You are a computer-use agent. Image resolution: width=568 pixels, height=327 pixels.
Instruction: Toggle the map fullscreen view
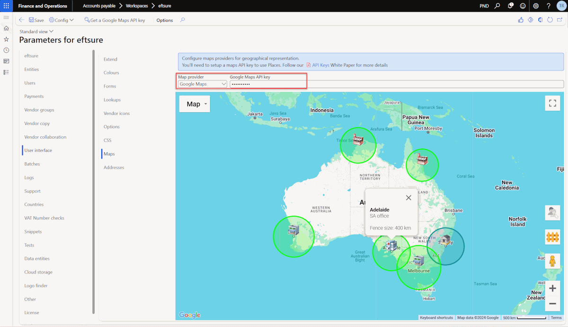coord(552,103)
